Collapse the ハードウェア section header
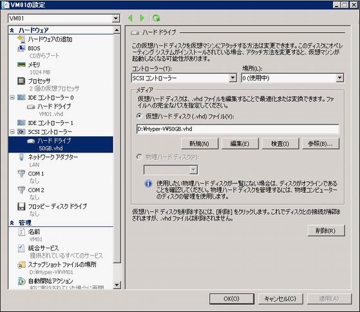The height and width of the screenshot is (312, 360). (x=12, y=30)
